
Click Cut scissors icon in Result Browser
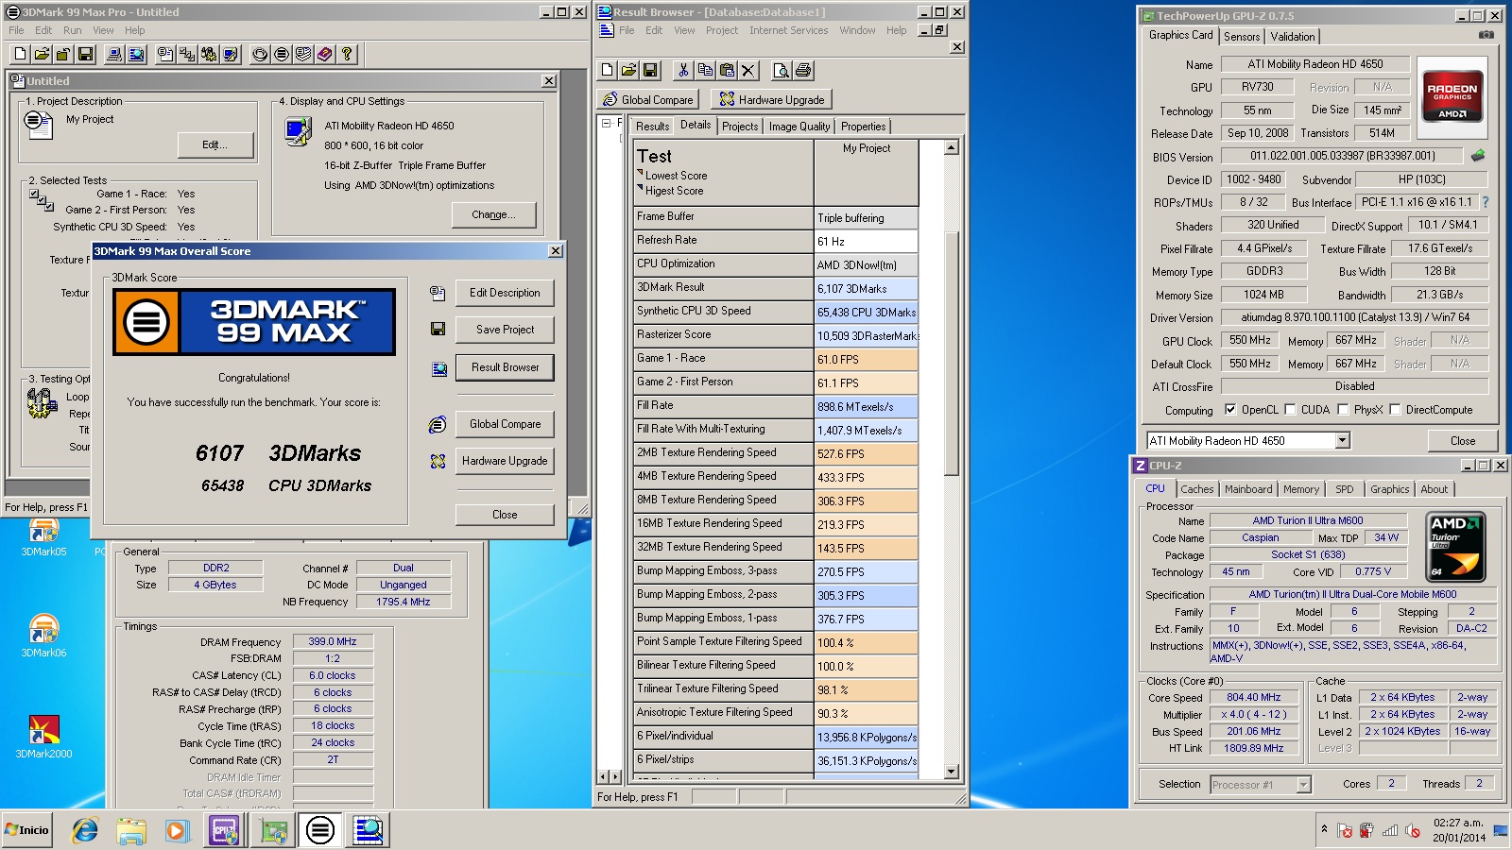(683, 70)
